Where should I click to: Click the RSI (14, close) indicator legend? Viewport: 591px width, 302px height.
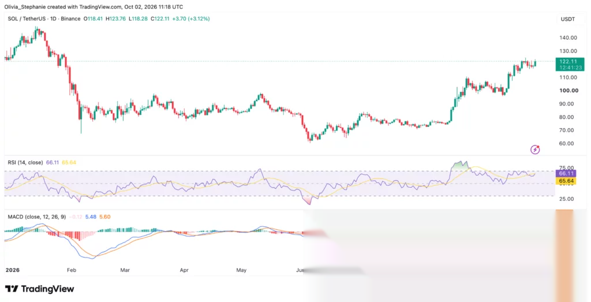[25, 162]
